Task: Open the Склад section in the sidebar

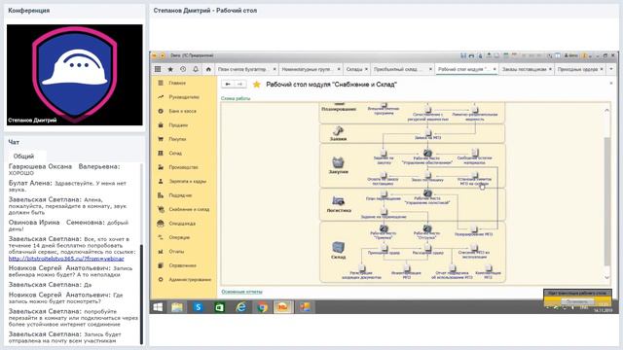Action: pyautogui.click(x=175, y=153)
